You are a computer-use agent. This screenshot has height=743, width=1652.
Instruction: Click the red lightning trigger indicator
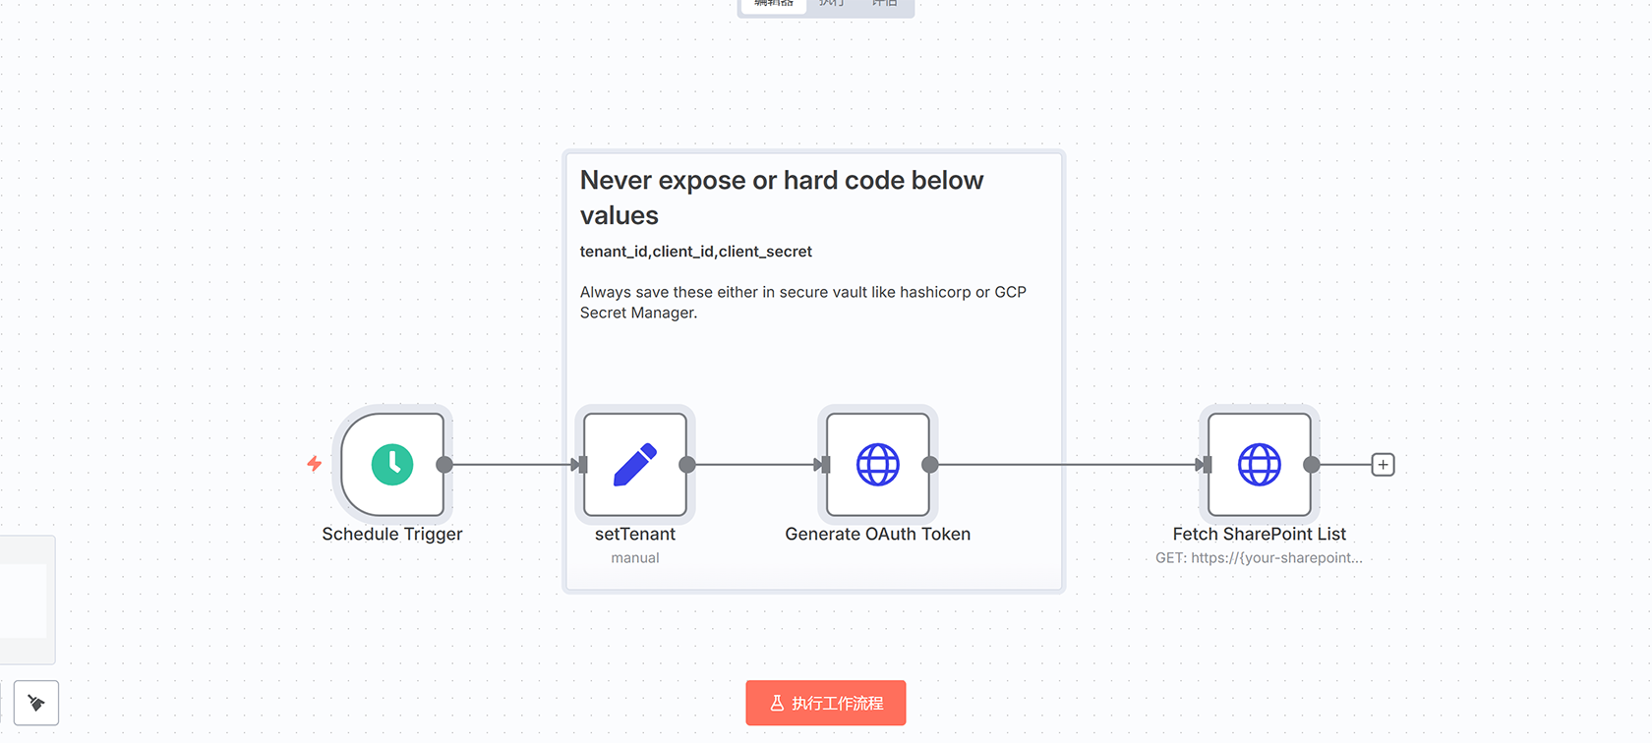pyautogui.click(x=315, y=464)
